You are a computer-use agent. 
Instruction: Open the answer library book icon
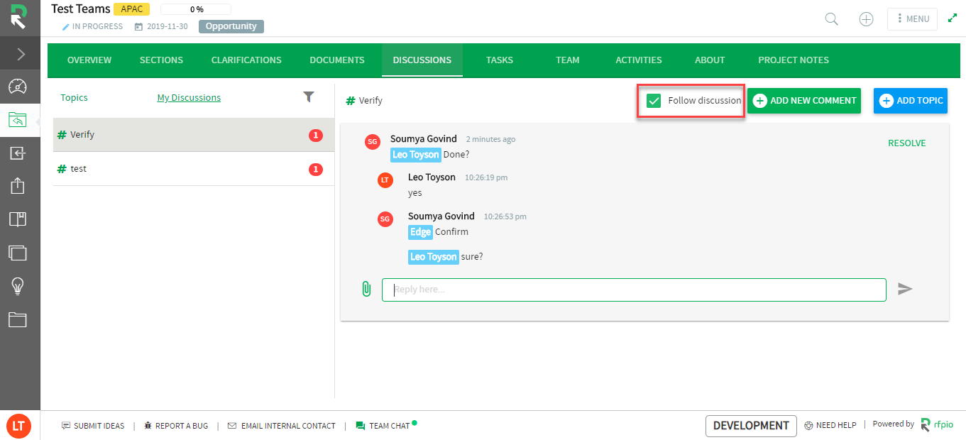click(18, 219)
